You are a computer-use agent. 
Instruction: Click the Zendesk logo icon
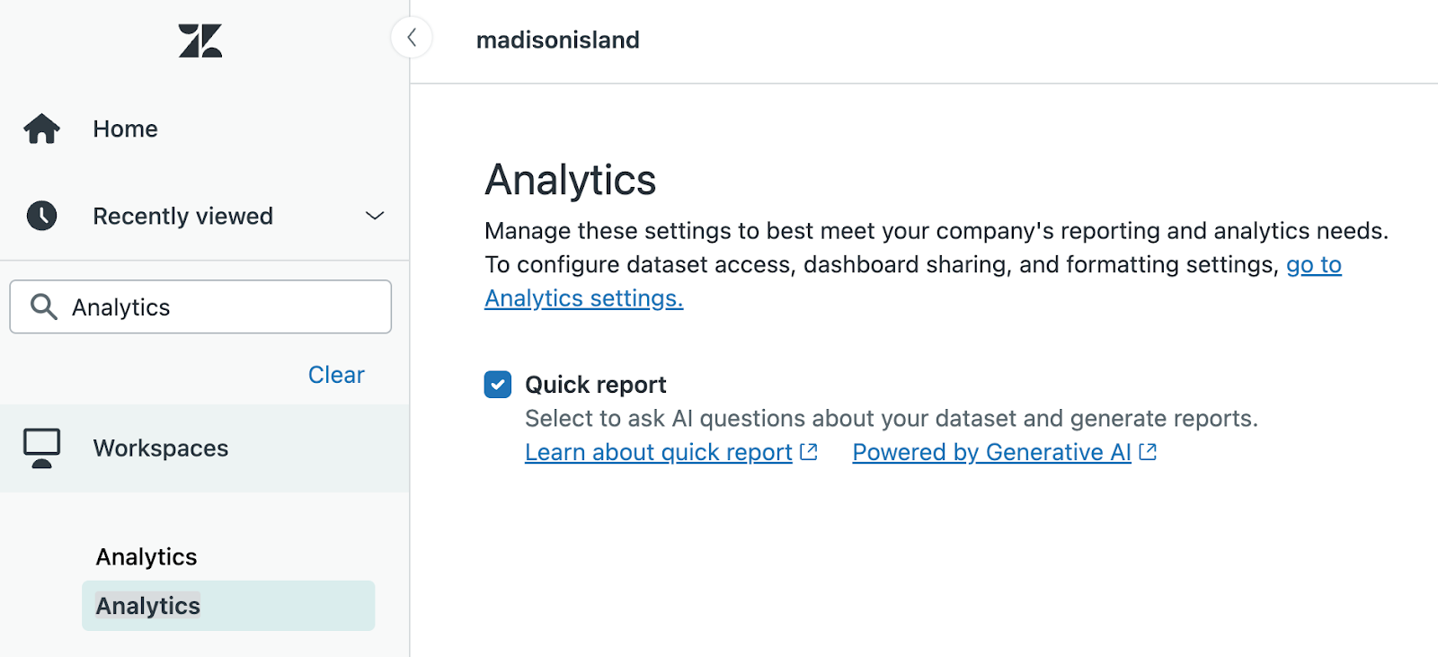click(x=200, y=41)
